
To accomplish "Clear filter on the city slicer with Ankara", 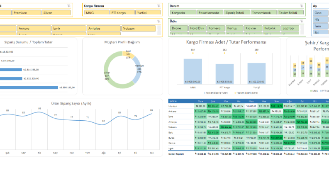I will point(158,22).
